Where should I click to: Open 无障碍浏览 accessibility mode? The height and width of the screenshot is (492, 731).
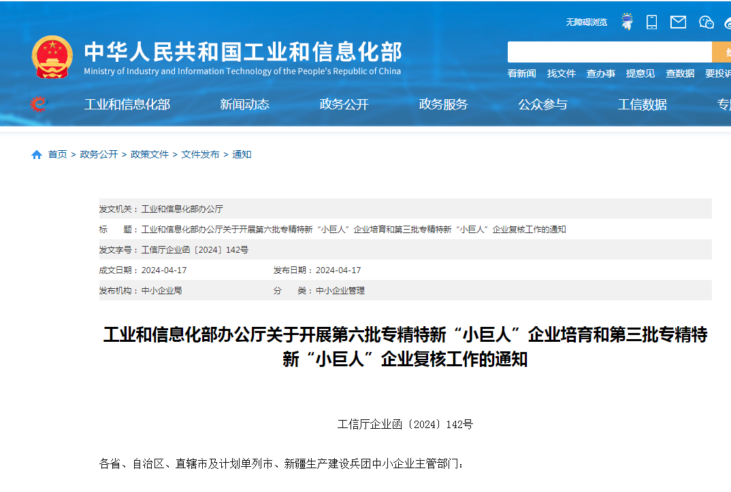point(586,22)
